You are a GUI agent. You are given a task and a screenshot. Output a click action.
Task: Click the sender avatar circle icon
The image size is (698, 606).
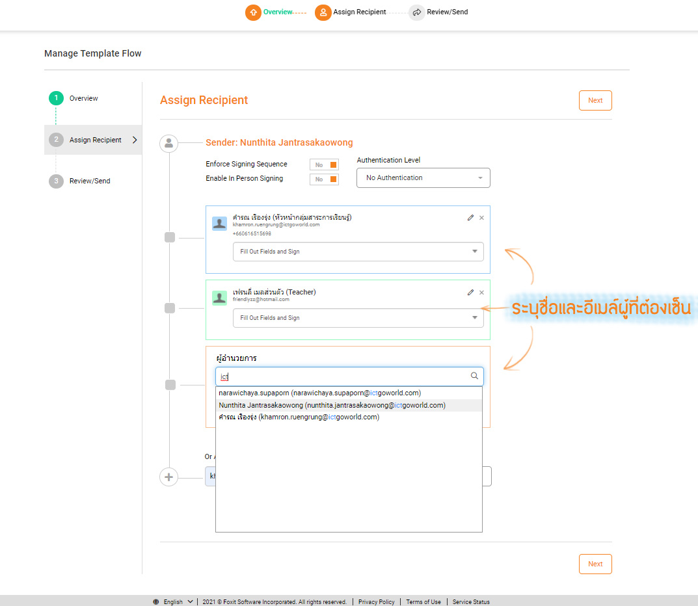(x=168, y=143)
